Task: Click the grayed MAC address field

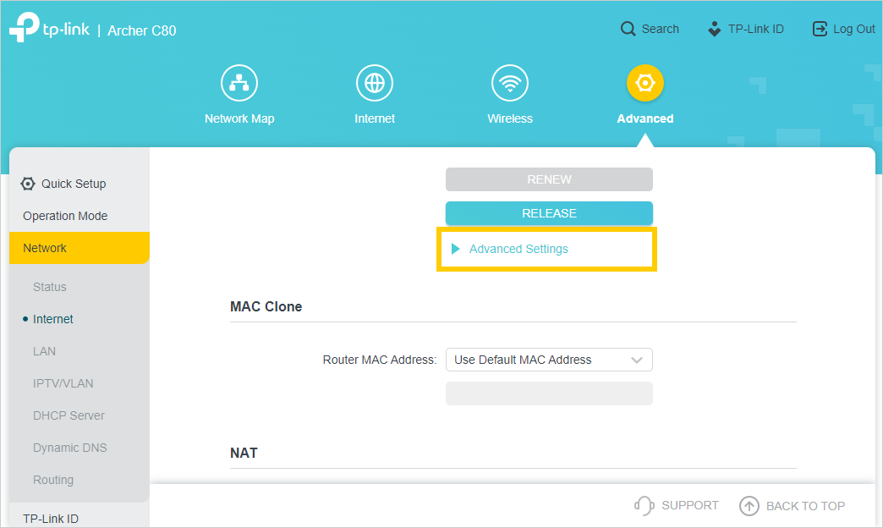Action: point(549,393)
